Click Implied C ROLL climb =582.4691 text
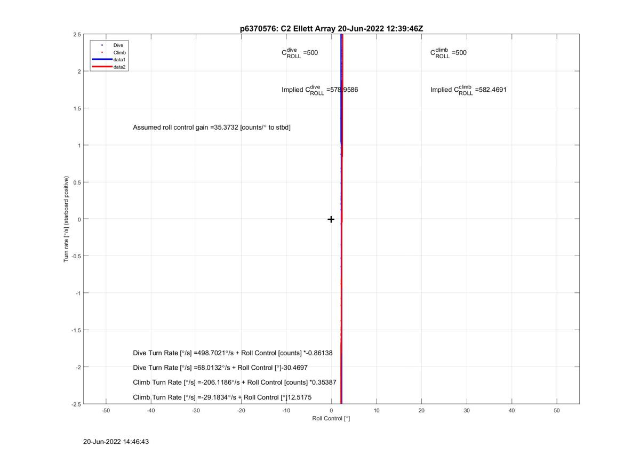The image size is (640, 454). pos(468,90)
